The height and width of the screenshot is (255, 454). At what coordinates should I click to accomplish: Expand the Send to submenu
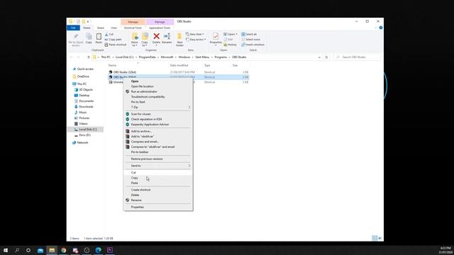[x=158, y=166]
